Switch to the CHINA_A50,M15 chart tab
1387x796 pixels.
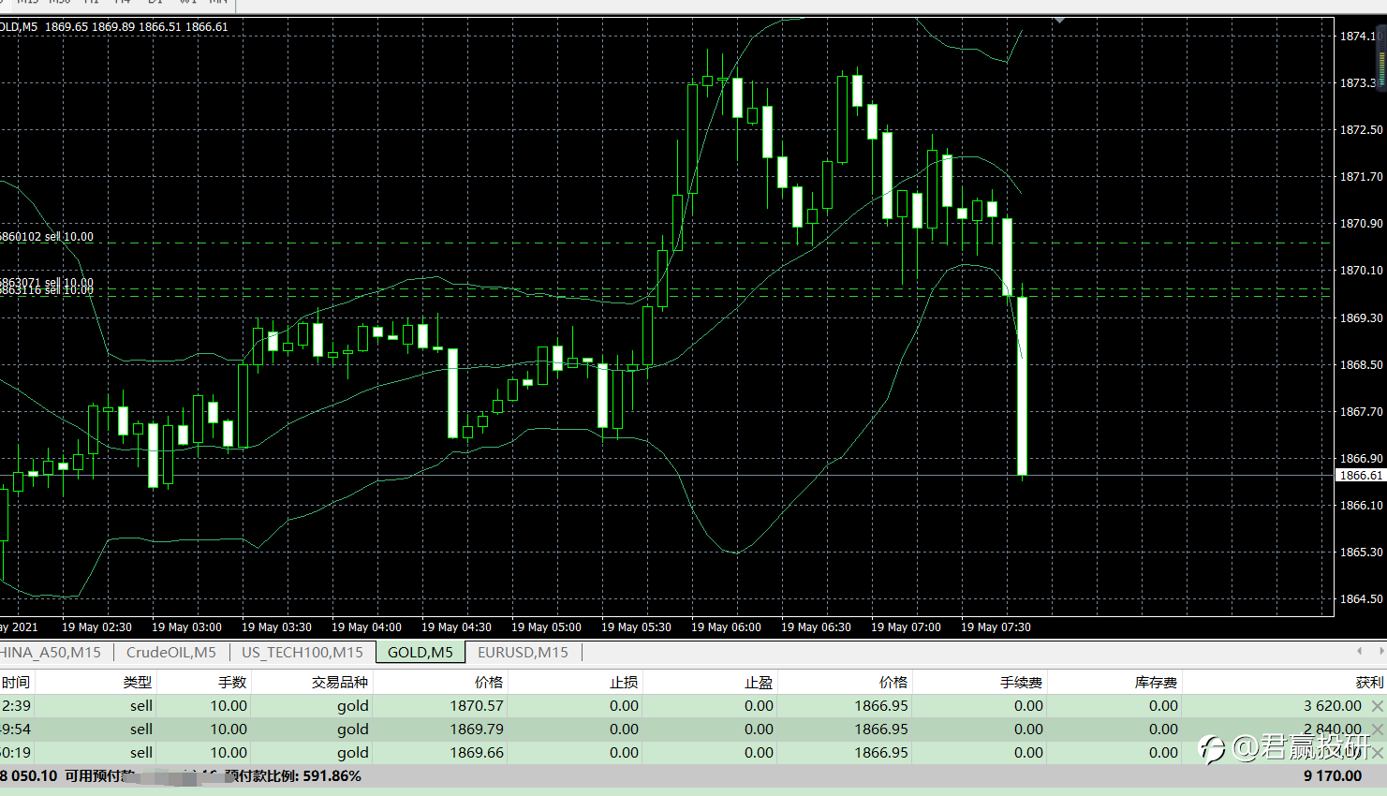point(51,652)
